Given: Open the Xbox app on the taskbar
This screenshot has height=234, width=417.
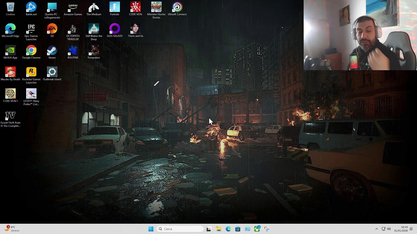Looking at the screenshot, I should 257,229.
